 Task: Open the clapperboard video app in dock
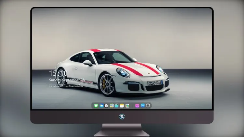[116, 106]
